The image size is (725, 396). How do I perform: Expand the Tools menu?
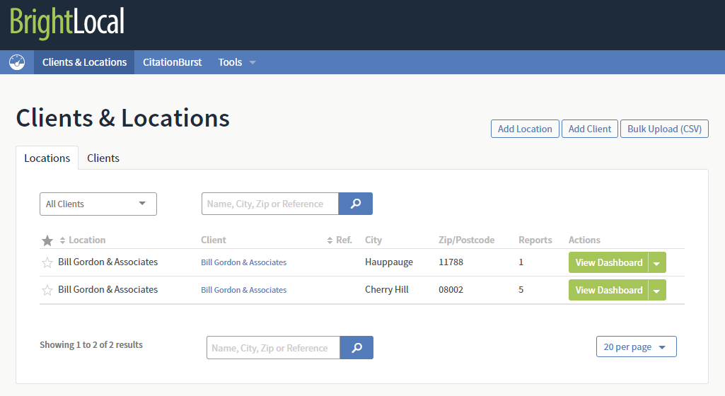[x=236, y=62]
